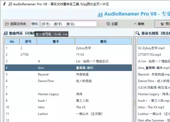Select 迷人的危险 song cell
The width and height of the screenshot is (170, 122).
click(84, 81)
